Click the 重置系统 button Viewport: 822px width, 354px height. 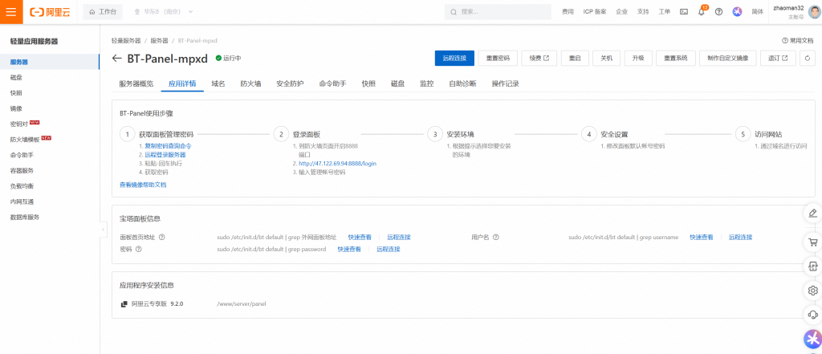tap(676, 59)
